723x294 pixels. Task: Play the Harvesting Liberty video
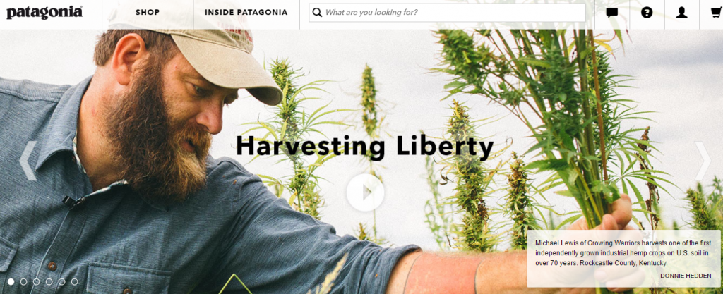coord(365,192)
